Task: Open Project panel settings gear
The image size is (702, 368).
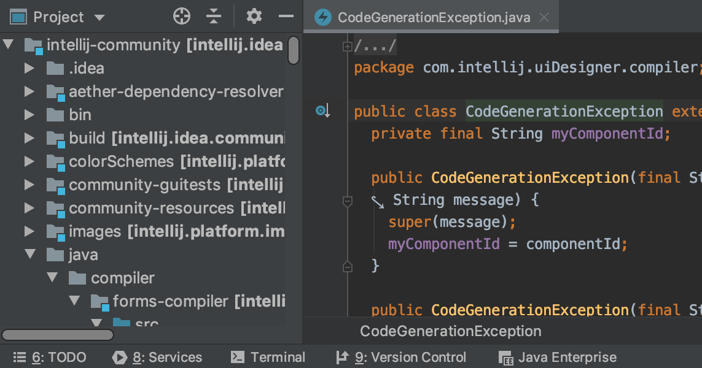Action: [254, 17]
